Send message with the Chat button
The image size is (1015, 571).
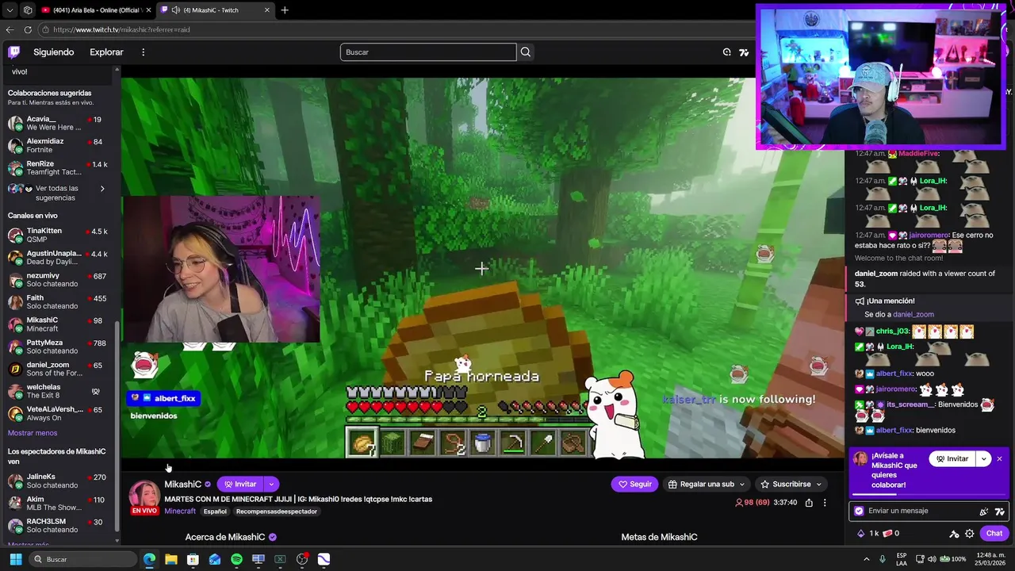(x=994, y=534)
